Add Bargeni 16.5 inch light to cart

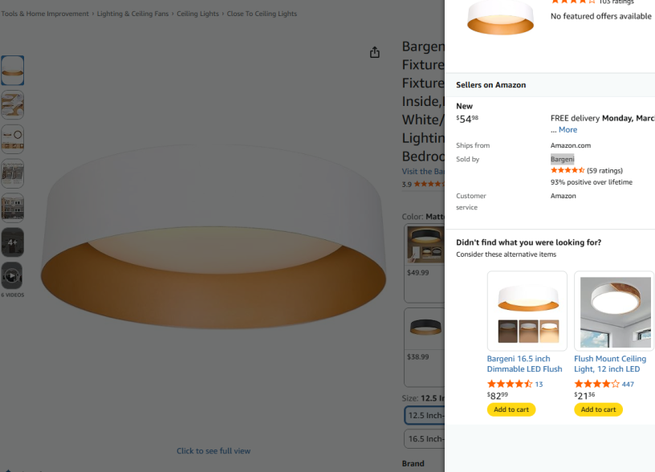511,409
